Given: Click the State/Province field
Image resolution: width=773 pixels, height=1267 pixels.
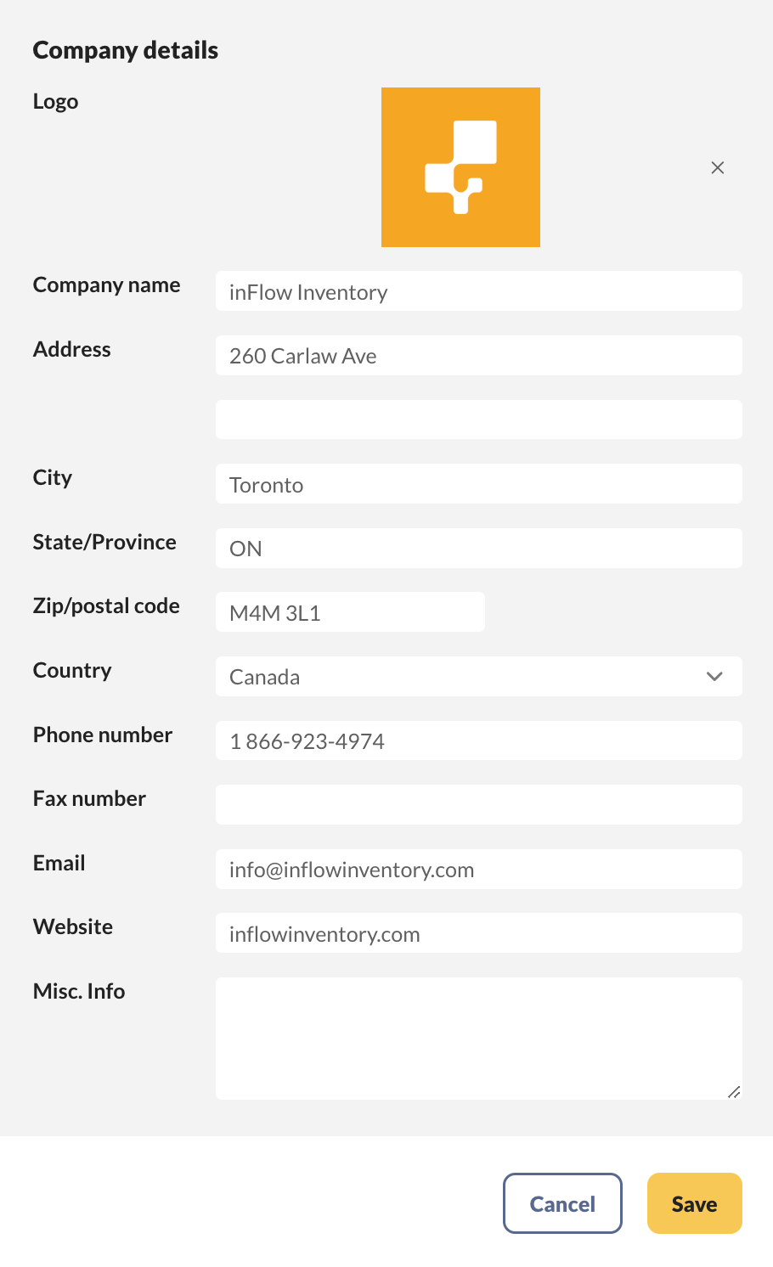Looking at the screenshot, I should click(x=478, y=549).
